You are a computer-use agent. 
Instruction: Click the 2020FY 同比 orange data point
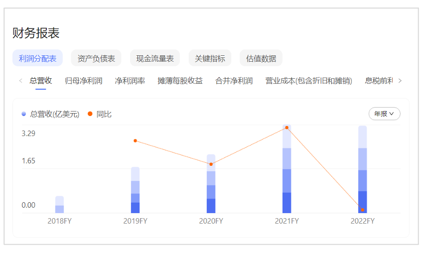[211, 164]
